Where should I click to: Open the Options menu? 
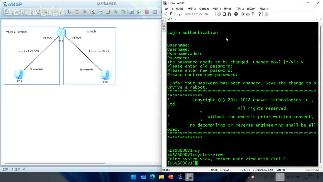pyautogui.click(x=204, y=9)
